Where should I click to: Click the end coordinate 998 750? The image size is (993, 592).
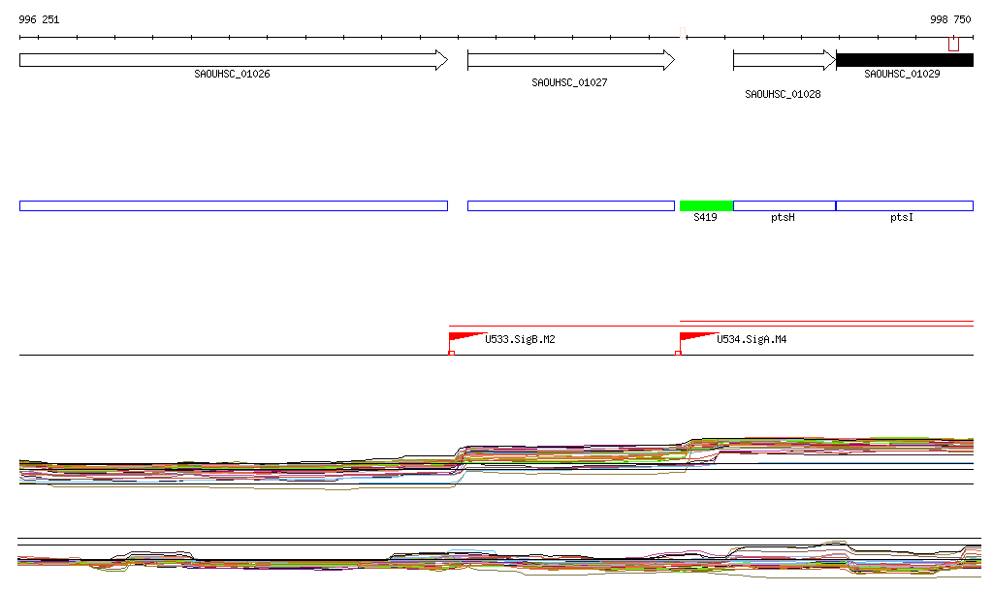[950, 19]
